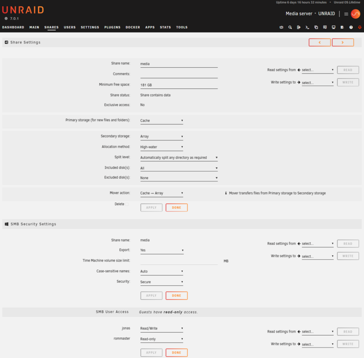Click the Write button in Share Settings
Screen dimensions: 364x358
click(348, 83)
